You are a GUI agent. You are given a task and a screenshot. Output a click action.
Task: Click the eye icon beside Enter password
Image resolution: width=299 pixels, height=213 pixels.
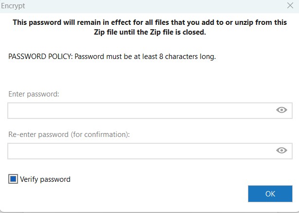coord(281,110)
